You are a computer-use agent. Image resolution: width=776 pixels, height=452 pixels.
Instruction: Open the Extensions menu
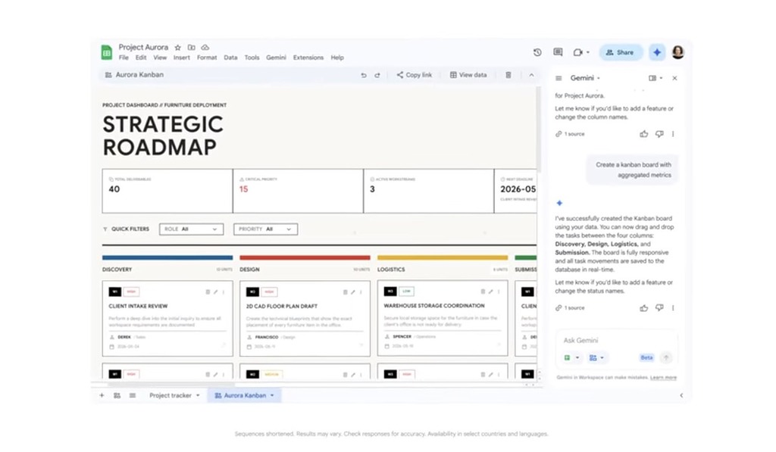pos(308,58)
